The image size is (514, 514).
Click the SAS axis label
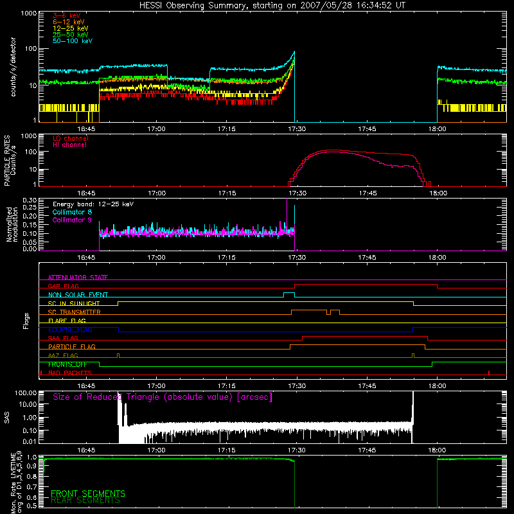coord(7,418)
